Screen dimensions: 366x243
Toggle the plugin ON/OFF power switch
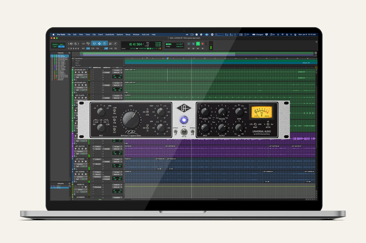point(184,132)
